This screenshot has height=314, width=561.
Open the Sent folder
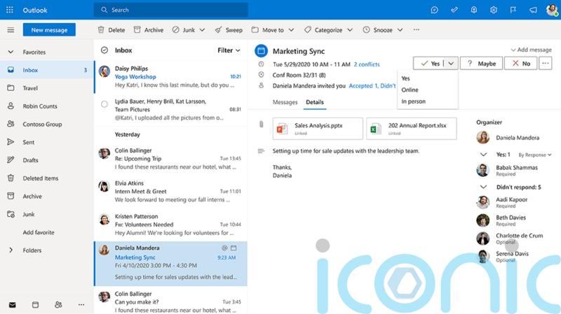pos(47,142)
